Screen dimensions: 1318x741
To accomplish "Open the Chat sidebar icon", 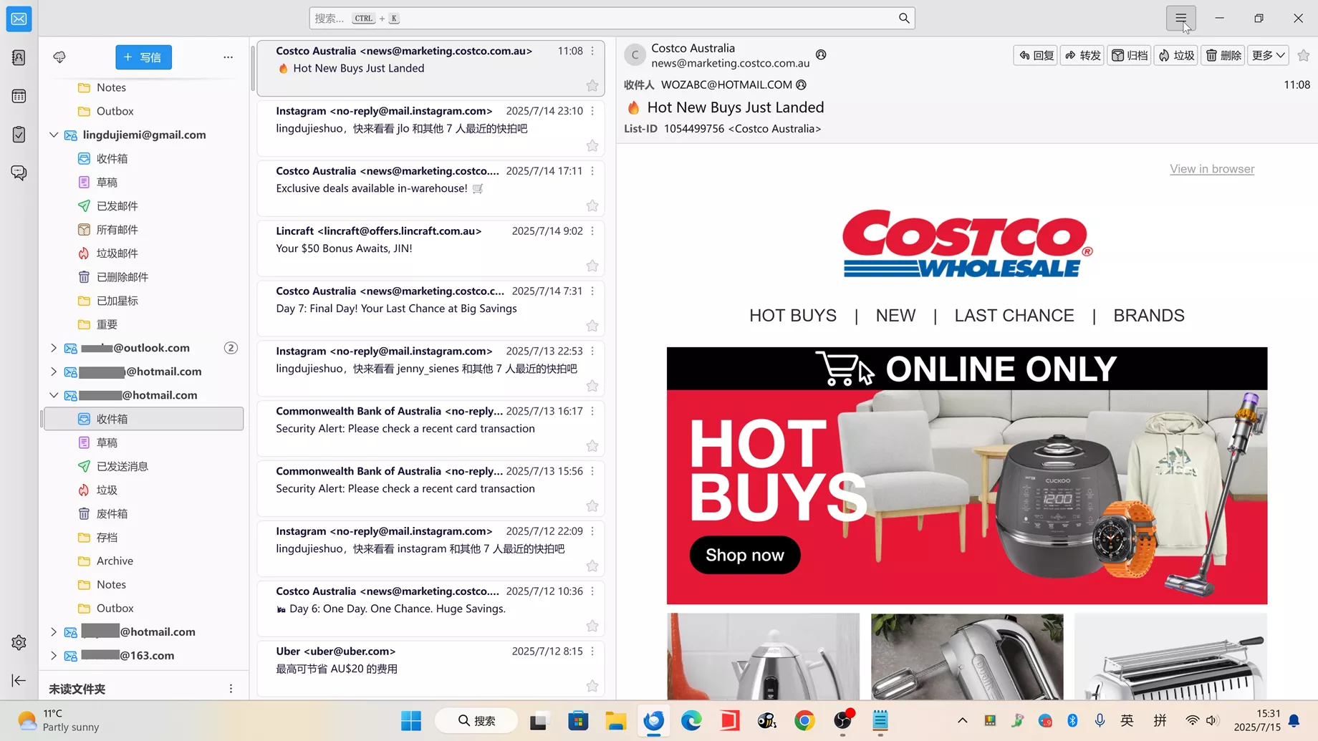I will pos(19,173).
